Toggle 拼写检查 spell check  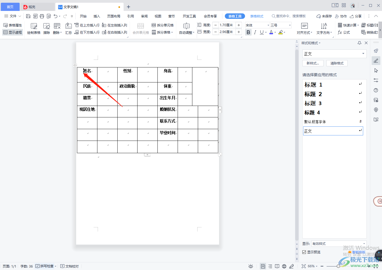point(44,266)
